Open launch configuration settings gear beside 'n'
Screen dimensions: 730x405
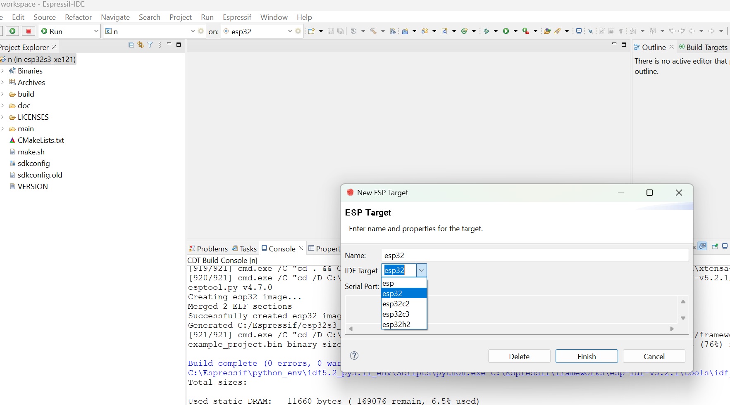pos(201,31)
